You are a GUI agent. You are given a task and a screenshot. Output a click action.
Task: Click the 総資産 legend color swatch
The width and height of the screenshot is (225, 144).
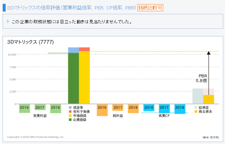(196, 107)
